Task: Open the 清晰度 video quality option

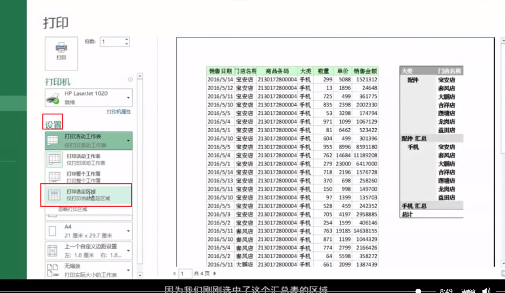Action: tap(468, 291)
